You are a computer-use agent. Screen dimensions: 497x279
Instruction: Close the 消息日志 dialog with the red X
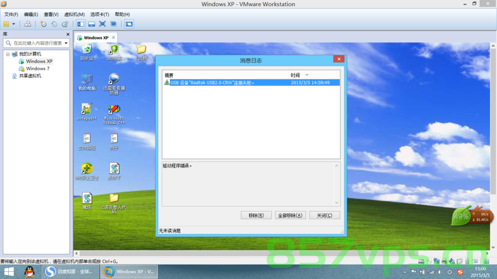point(339,59)
